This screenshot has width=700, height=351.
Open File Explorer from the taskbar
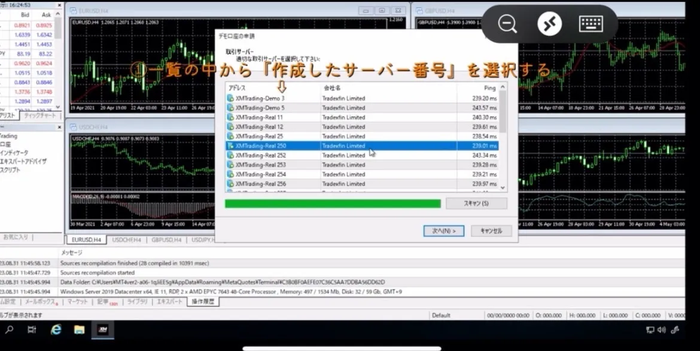coord(79,330)
